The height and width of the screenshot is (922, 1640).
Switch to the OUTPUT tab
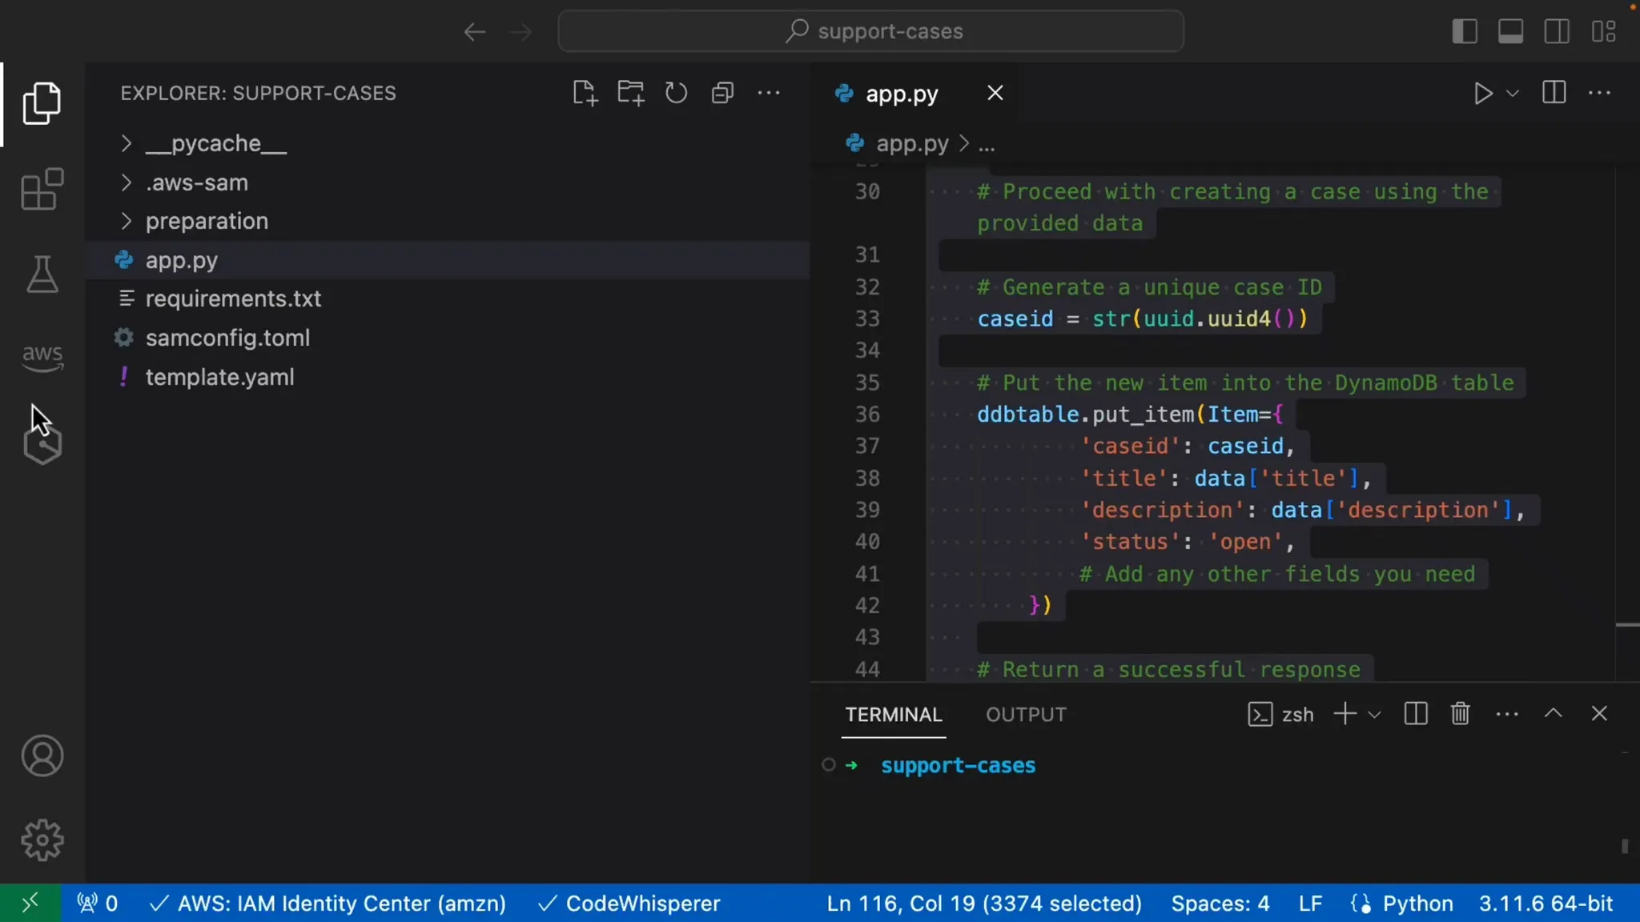pyautogui.click(x=1026, y=714)
